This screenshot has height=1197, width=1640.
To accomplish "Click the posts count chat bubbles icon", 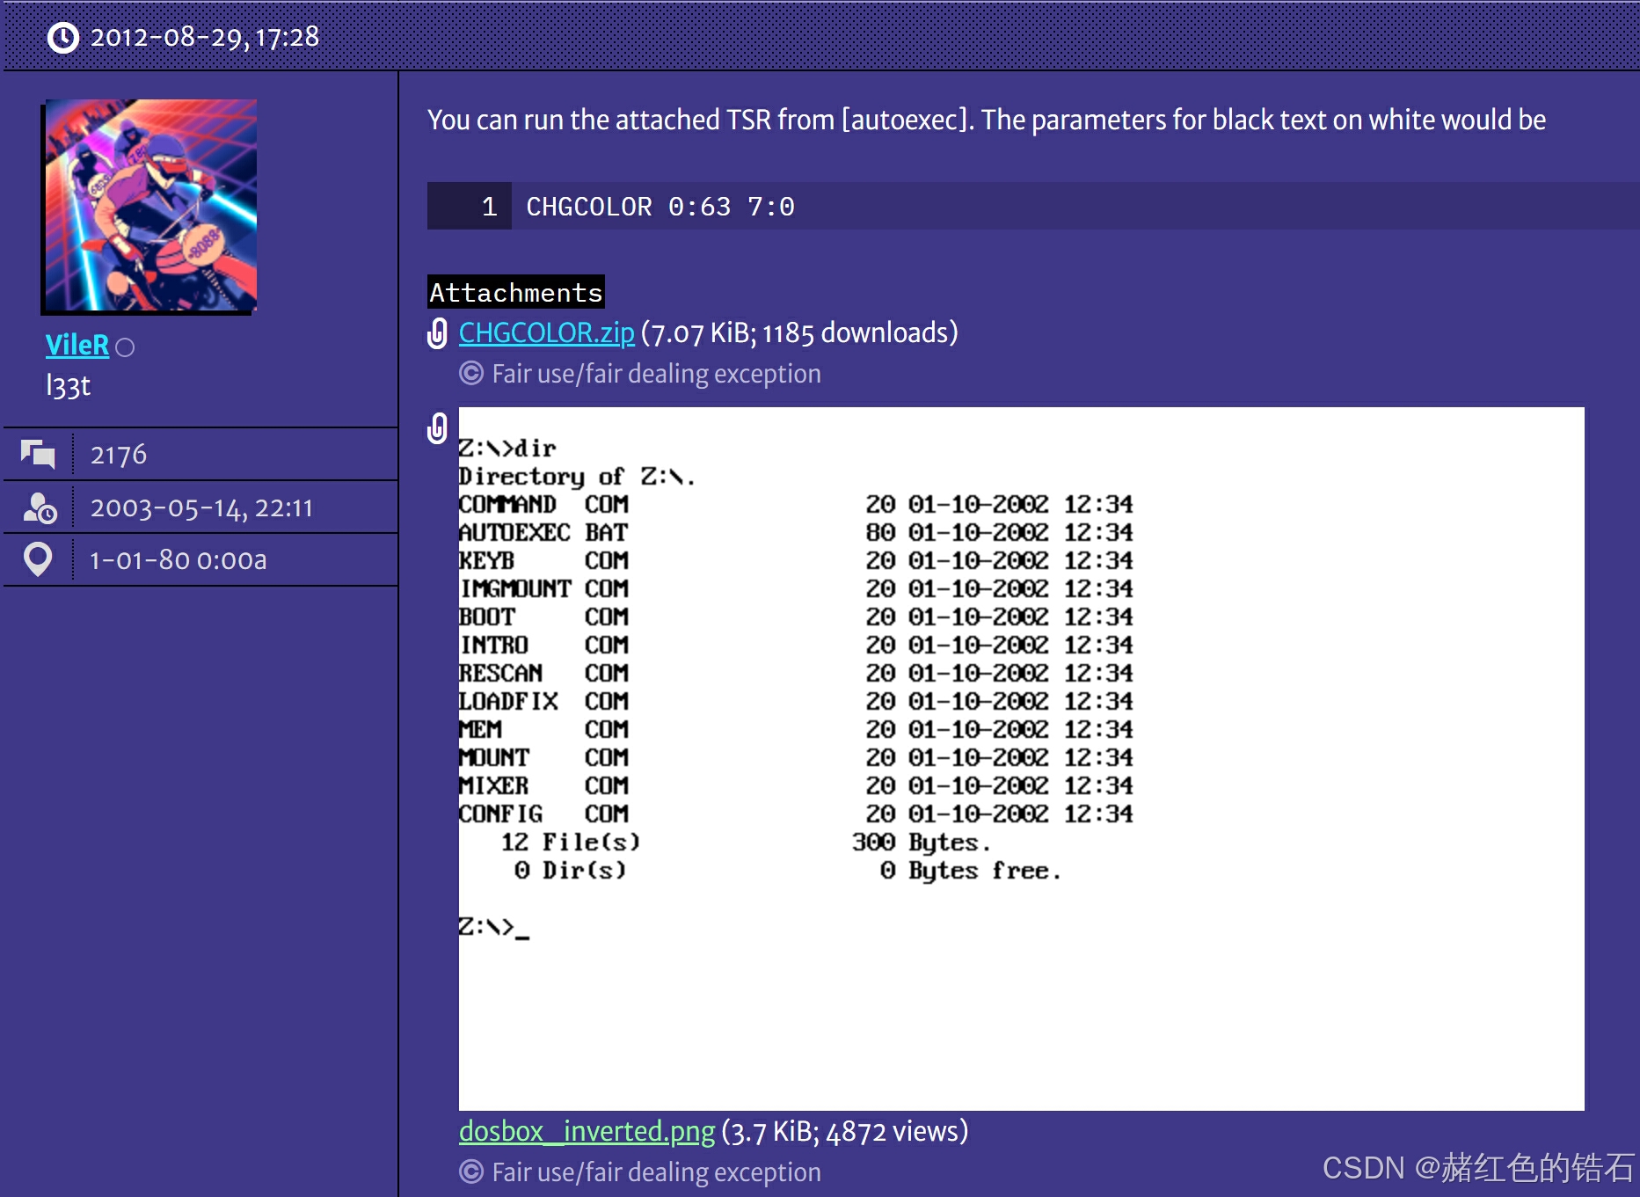I will tap(38, 455).
